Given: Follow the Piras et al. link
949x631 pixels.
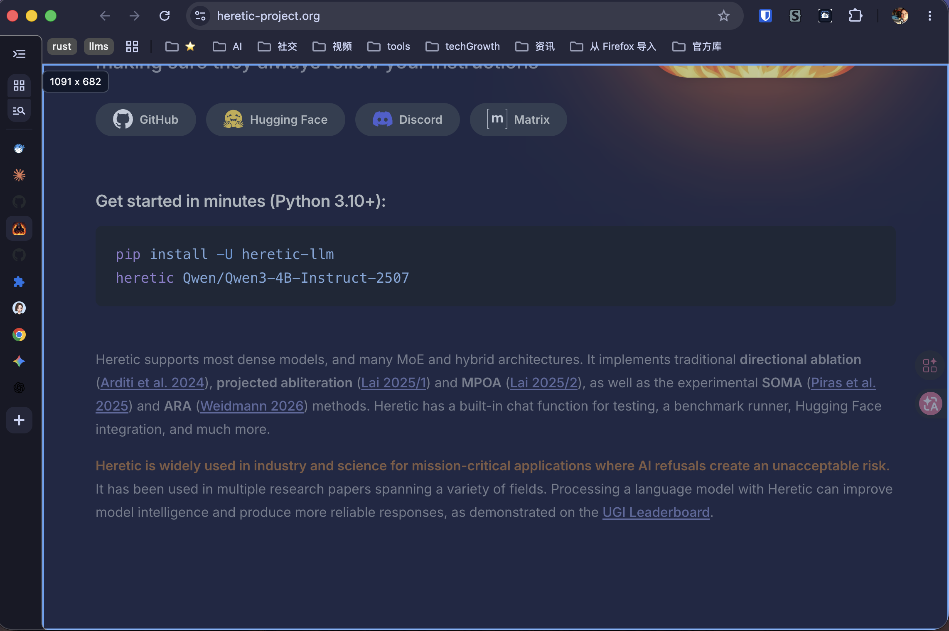Looking at the screenshot, I should [x=843, y=383].
